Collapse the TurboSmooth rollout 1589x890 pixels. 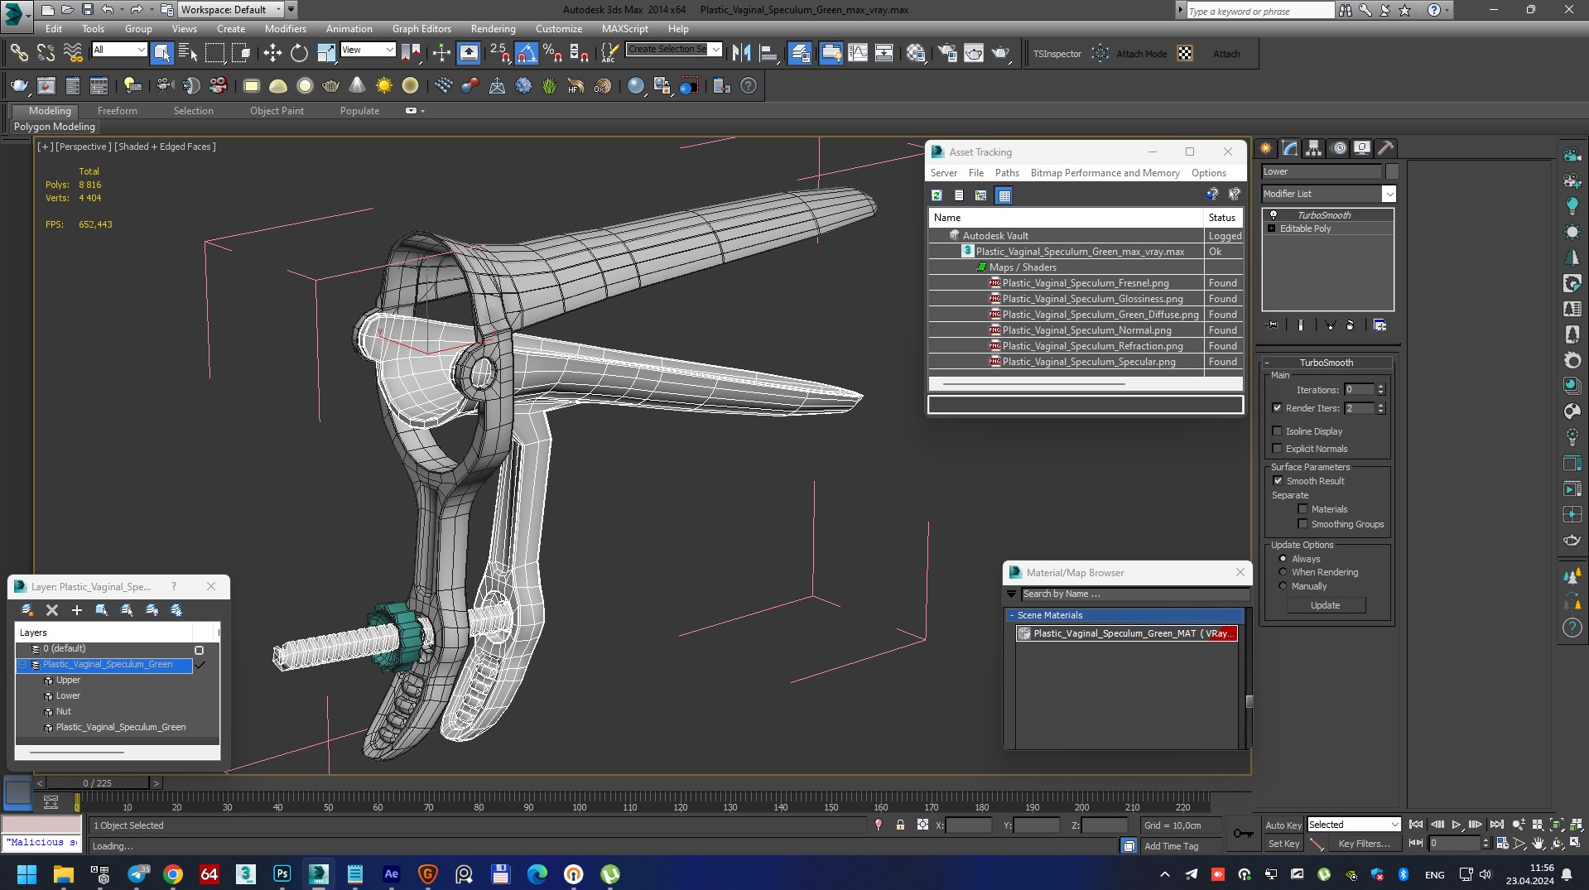(1327, 363)
